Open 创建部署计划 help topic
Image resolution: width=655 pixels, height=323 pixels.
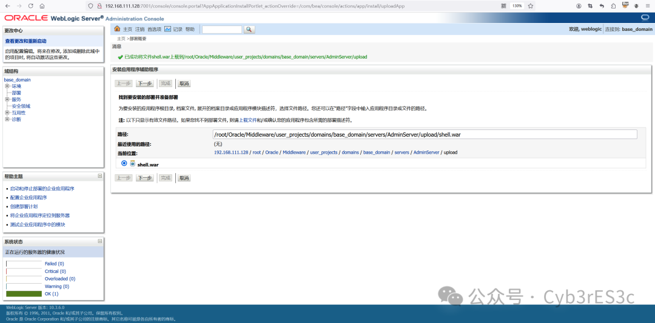click(24, 207)
